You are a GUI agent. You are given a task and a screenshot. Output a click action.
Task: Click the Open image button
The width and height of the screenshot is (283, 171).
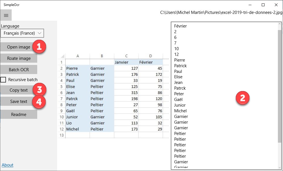click(x=18, y=47)
